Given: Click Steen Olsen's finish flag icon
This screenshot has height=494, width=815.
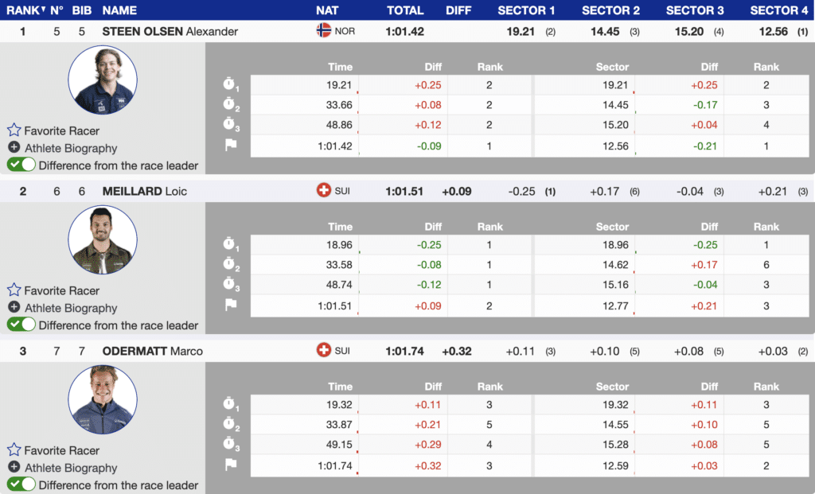Looking at the screenshot, I should coord(231,146).
